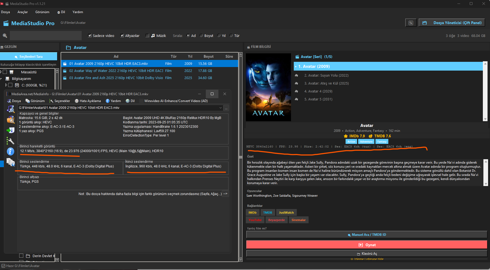Open the Görünüm menu in MediaStudio Pro
Screen dimensions: 490x270
[42, 12]
